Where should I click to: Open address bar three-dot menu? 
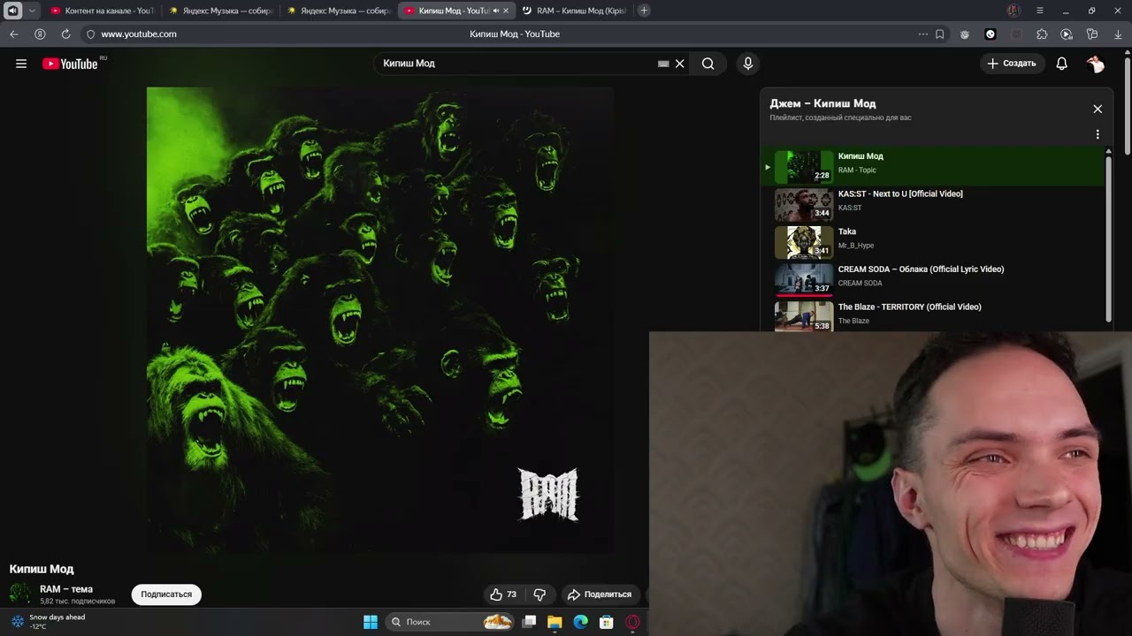[x=923, y=34]
